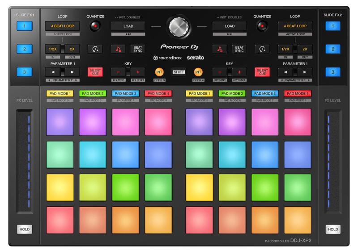The width and height of the screenshot is (358, 250).
Task: Hit the right deck mint green performance pad
Action: tap(199, 155)
